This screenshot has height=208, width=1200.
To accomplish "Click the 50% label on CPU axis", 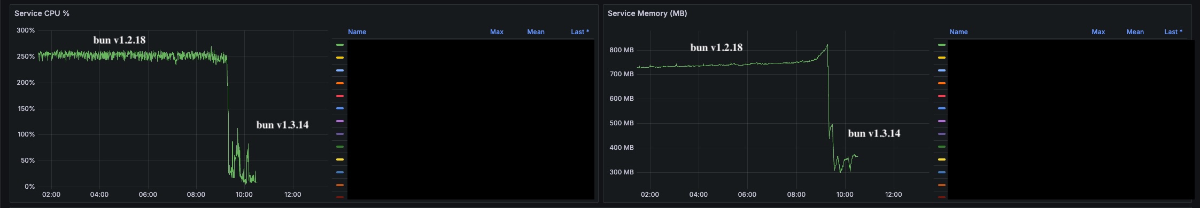I will pos(28,161).
